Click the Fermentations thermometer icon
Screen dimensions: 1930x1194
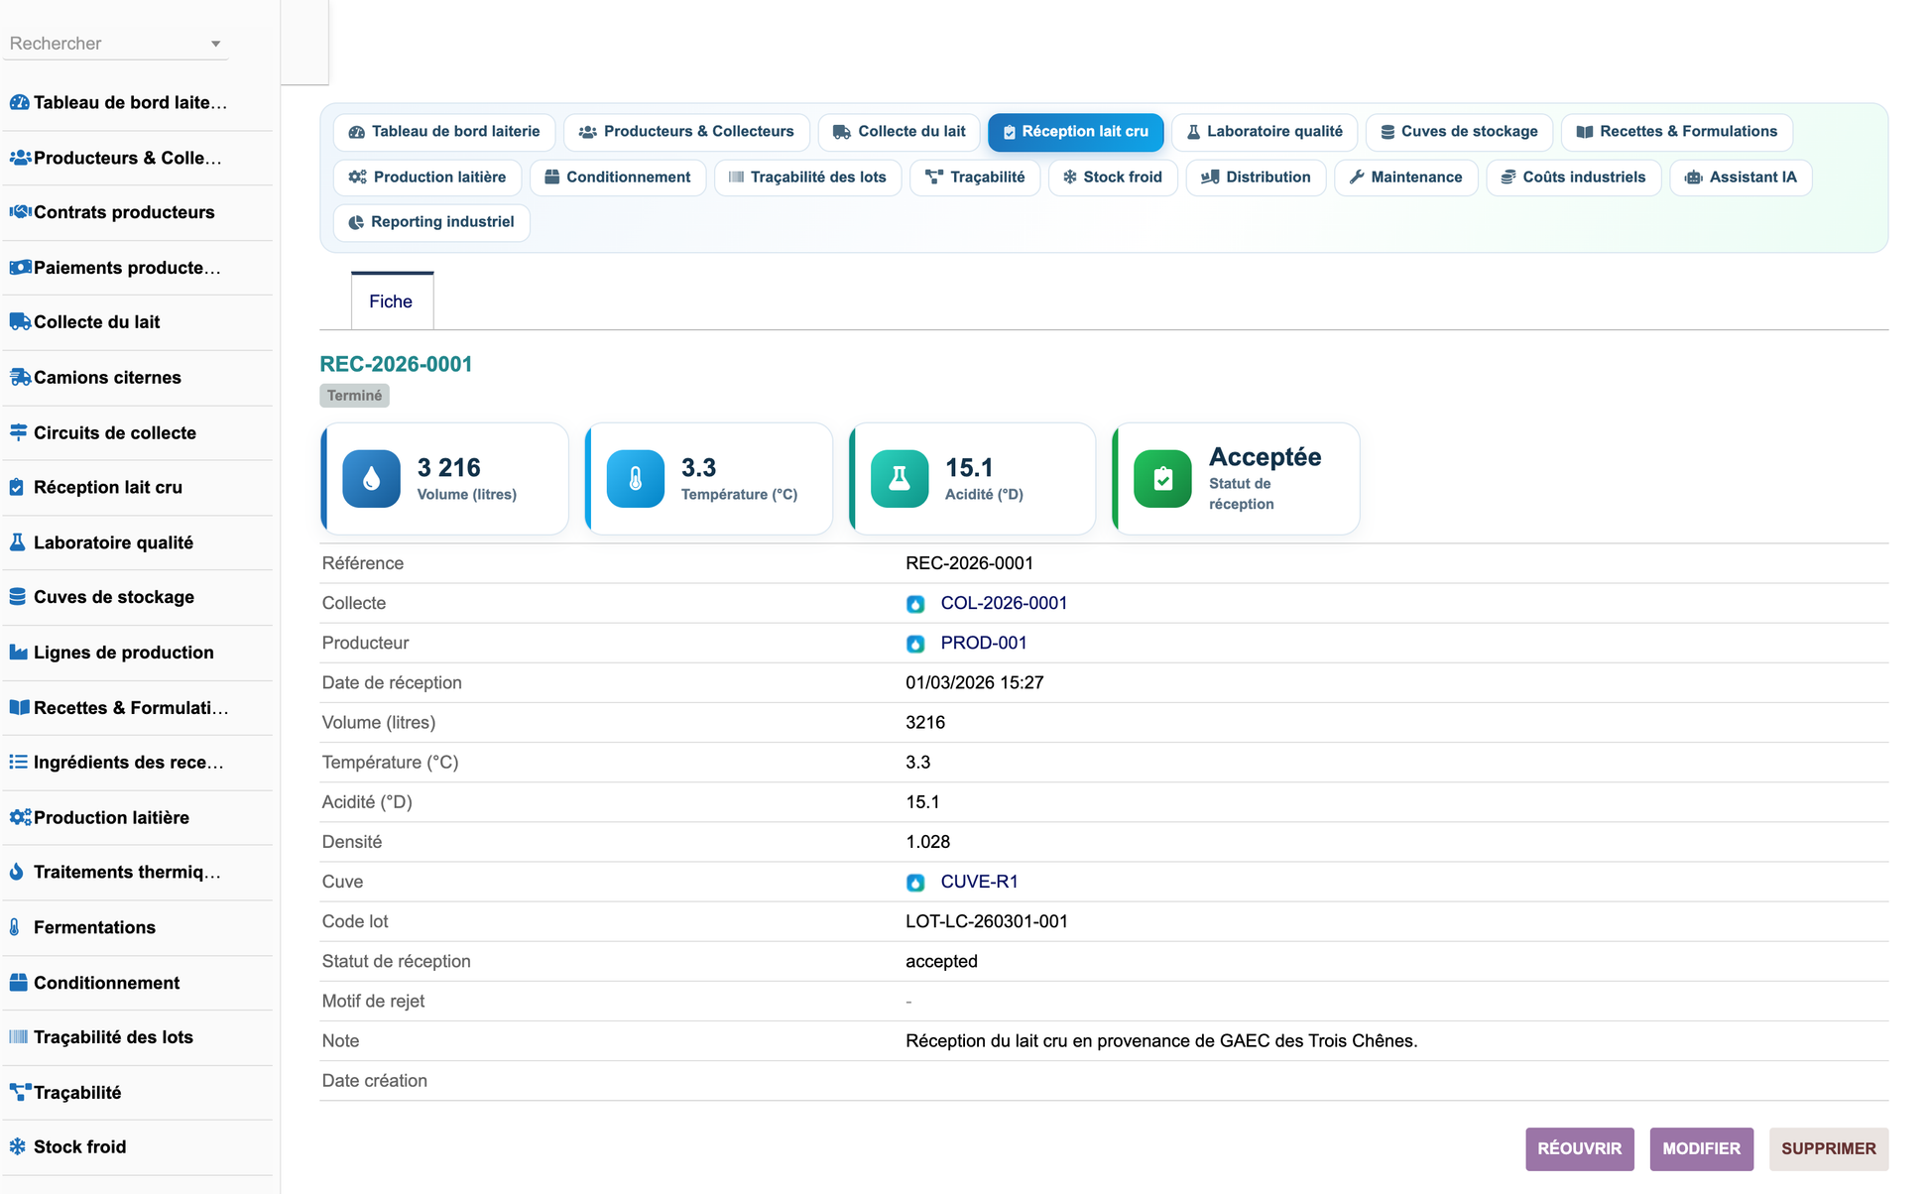14,927
